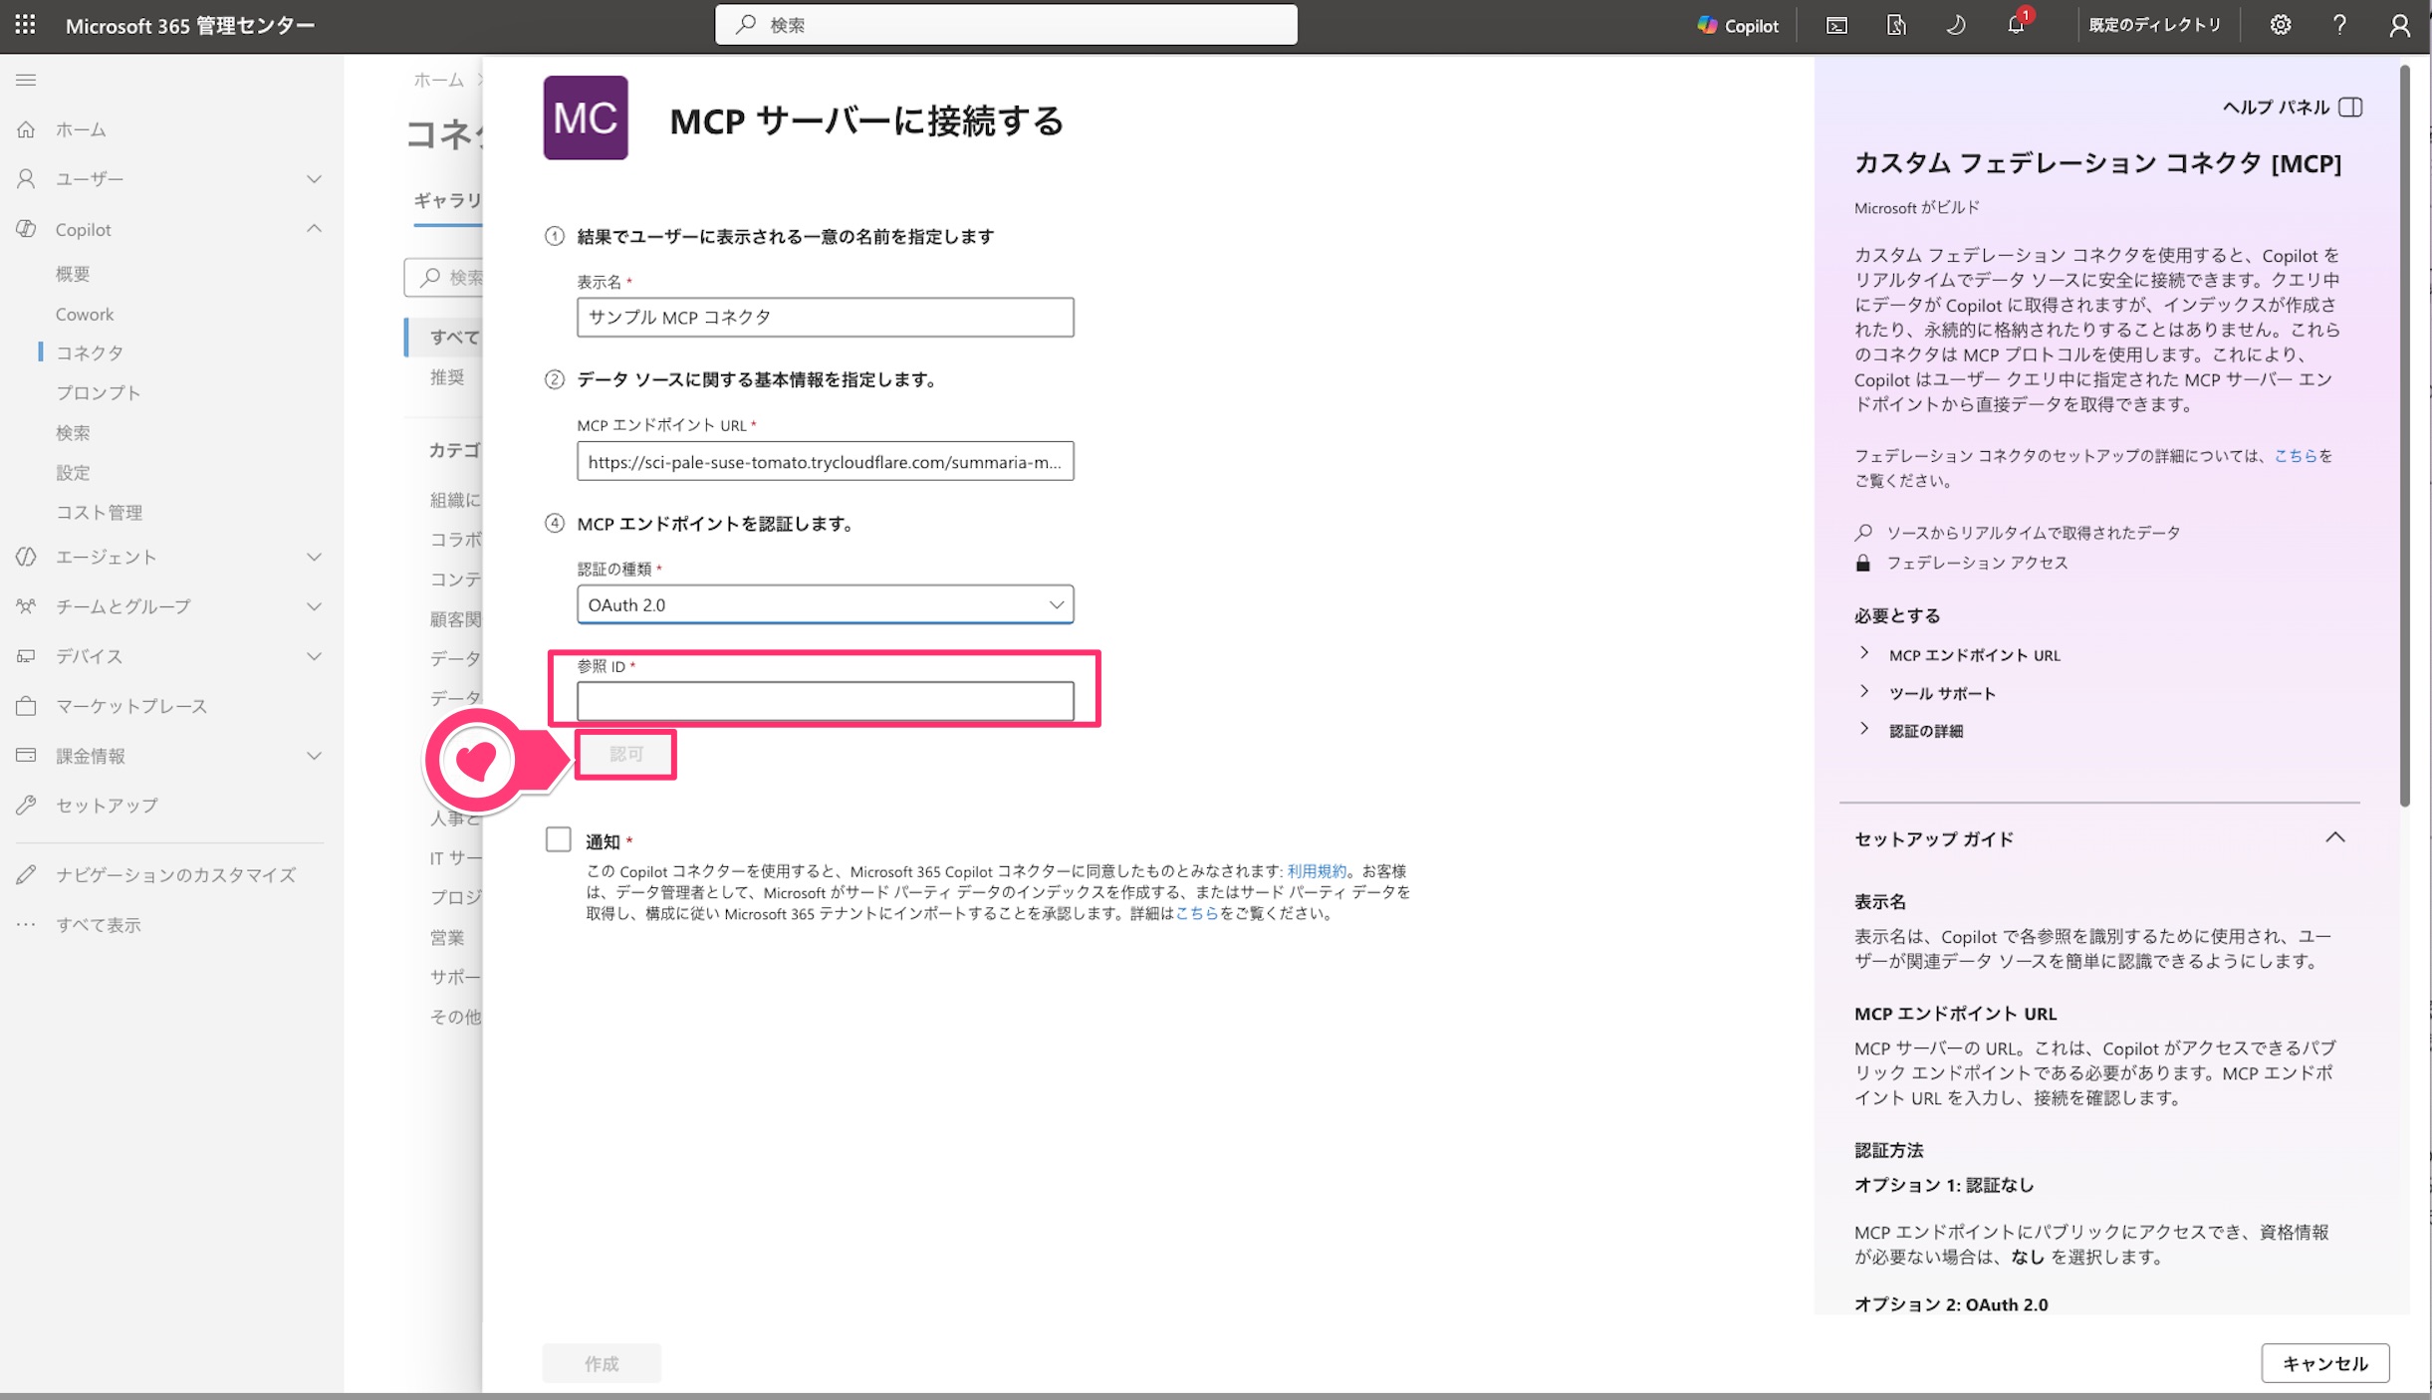Click the 課金情報 card icon
Screen dimensions: 2432x1400
26,756
